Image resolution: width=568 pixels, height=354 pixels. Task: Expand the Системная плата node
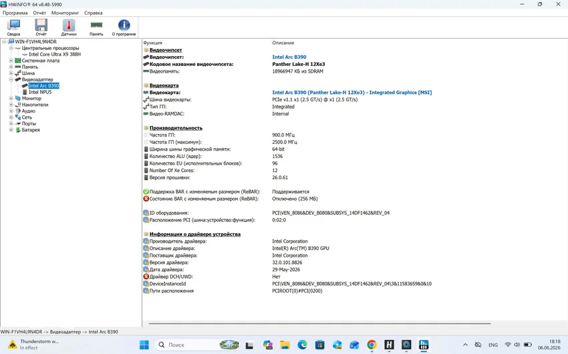tap(11, 60)
